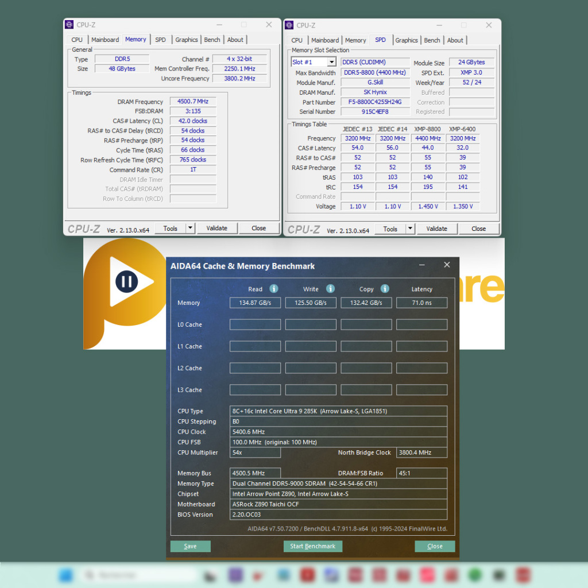Click CPU Type field Intel Core Ultra 9 285K
The width and height of the screenshot is (588, 588).
(338, 411)
